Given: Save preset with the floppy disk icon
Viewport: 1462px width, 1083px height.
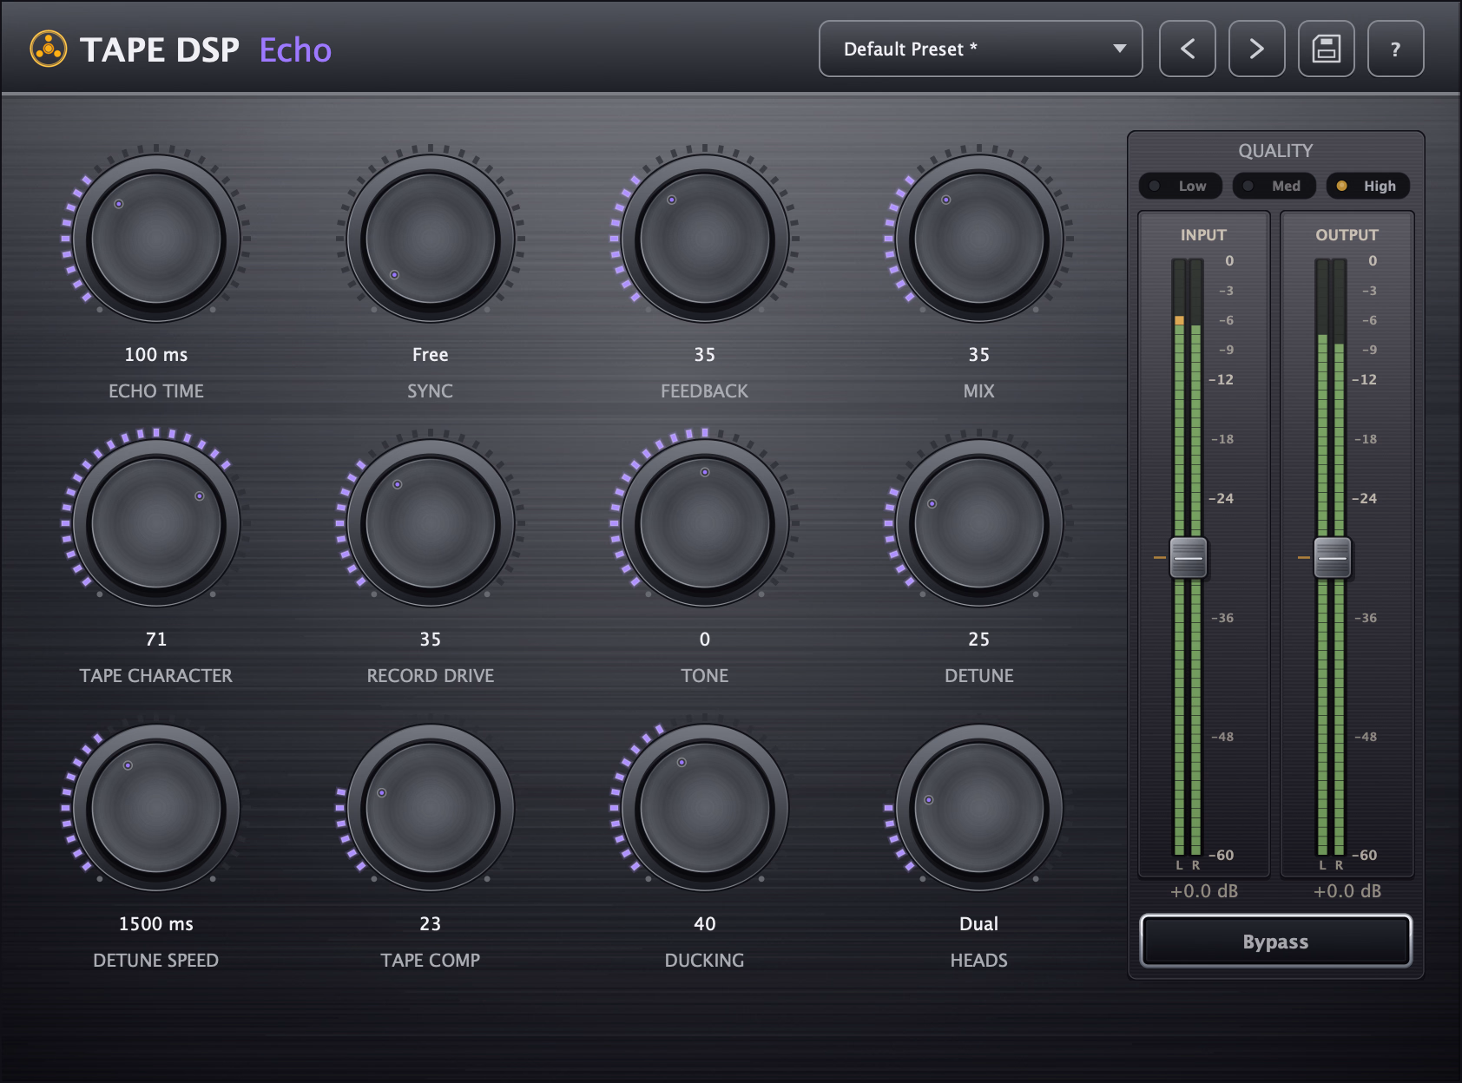Looking at the screenshot, I should tap(1326, 49).
